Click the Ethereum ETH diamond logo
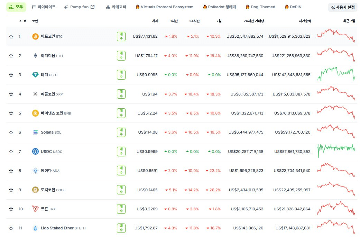This screenshot has width=360, height=237. 35,56
